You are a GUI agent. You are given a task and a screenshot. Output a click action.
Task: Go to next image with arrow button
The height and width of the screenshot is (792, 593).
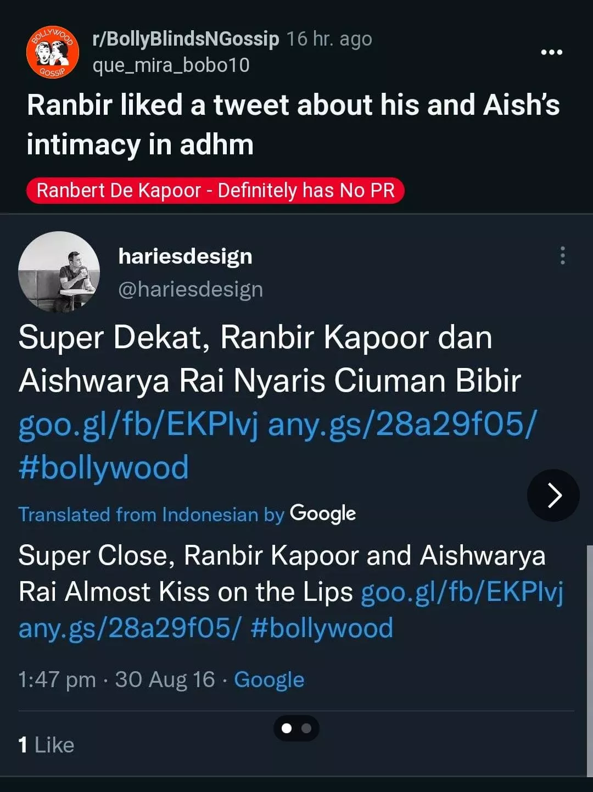(553, 495)
